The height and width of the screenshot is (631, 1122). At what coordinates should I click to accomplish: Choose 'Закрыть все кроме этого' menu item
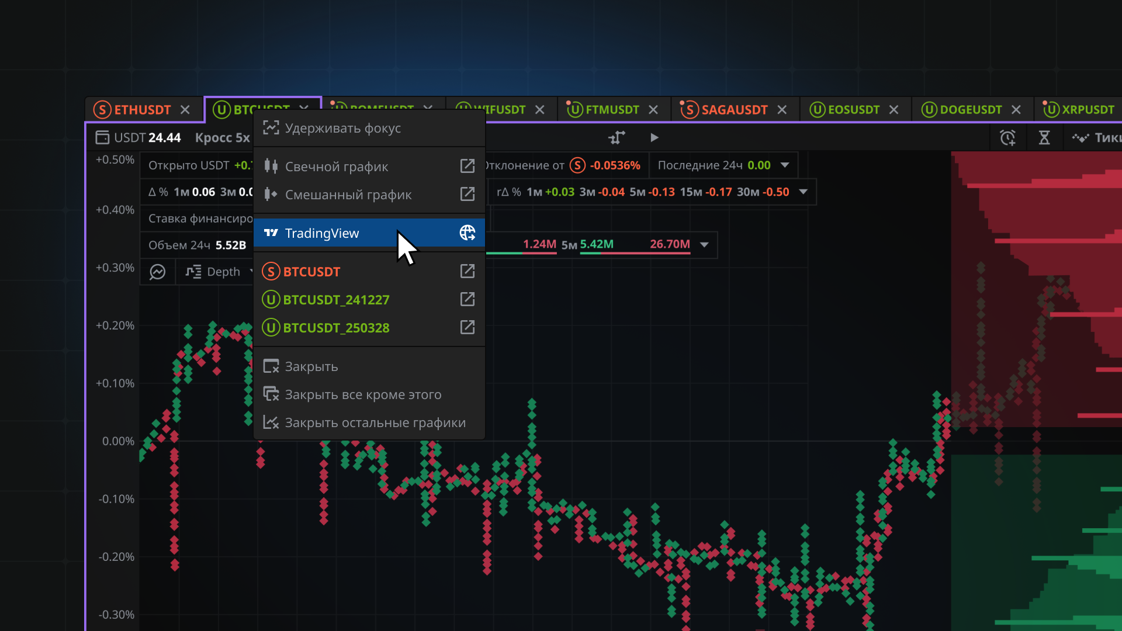pos(362,394)
